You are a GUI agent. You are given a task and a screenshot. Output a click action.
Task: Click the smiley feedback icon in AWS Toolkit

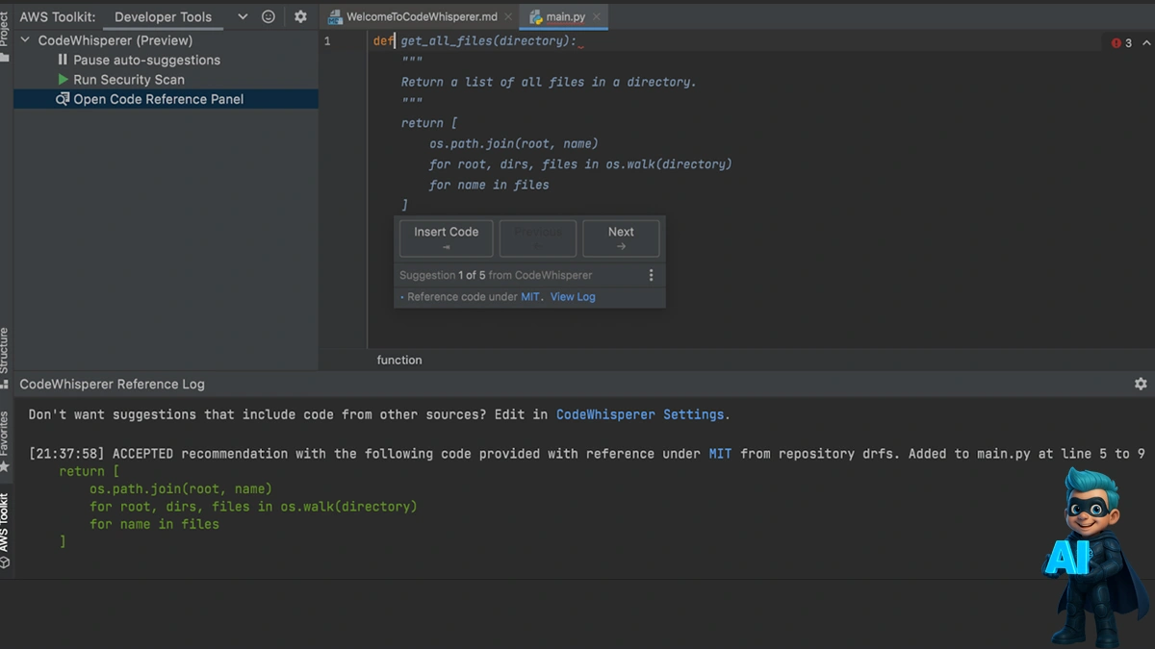pyautogui.click(x=269, y=16)
